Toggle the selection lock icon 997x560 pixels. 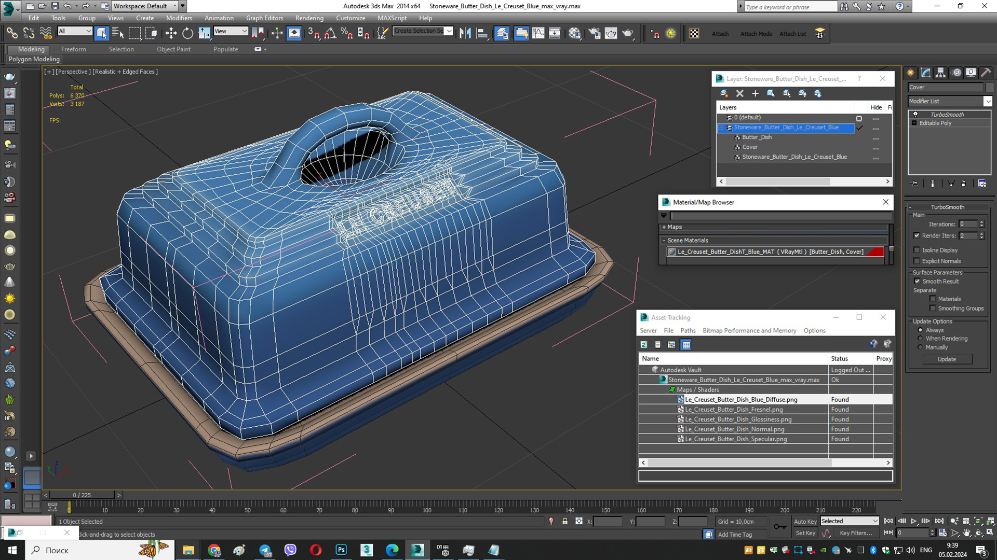tap(565, 522)
